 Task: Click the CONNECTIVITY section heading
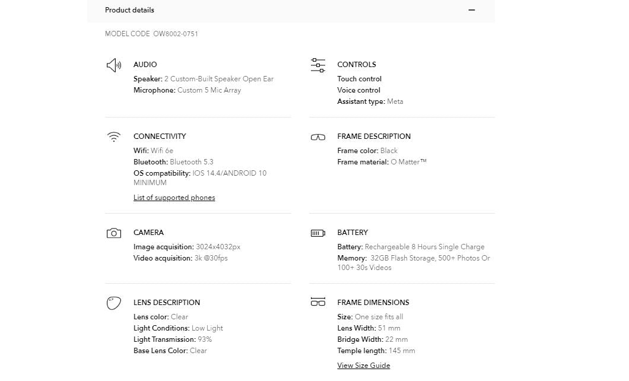pos(159,136)
